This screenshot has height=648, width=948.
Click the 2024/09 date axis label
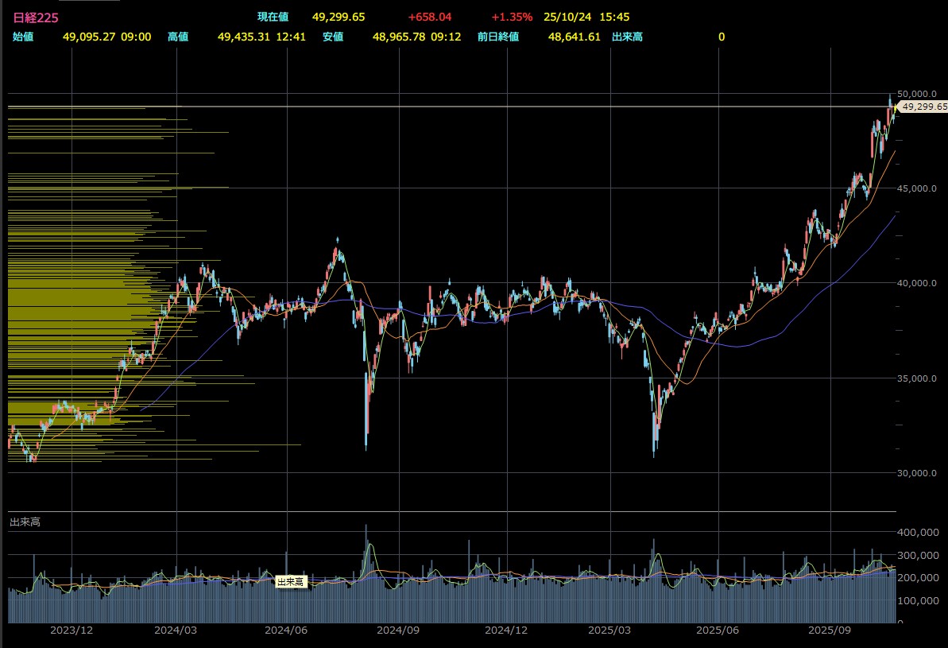(398, 631)
